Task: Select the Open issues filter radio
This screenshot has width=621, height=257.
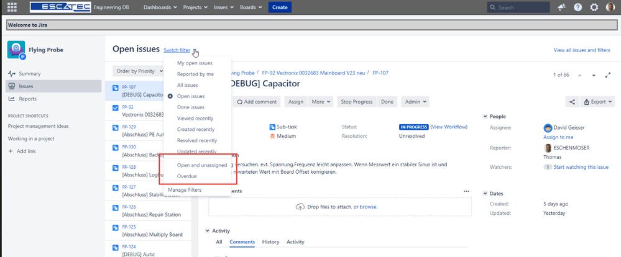Action: point(170,96)
